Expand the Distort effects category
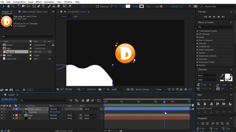The width and height of the screenshot is (236, 132). [x=198, y=53]
